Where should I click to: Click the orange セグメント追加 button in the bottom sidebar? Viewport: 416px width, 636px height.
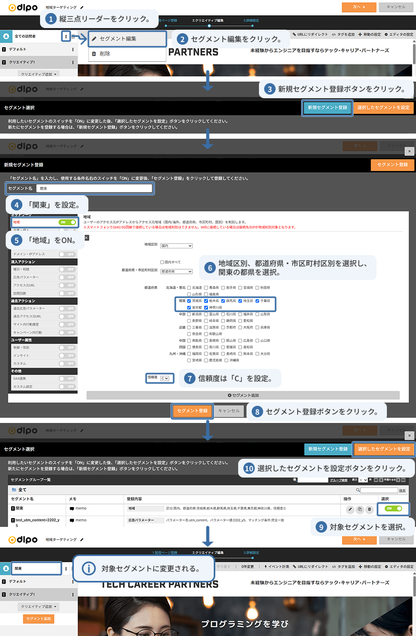[x=38, y=619]
